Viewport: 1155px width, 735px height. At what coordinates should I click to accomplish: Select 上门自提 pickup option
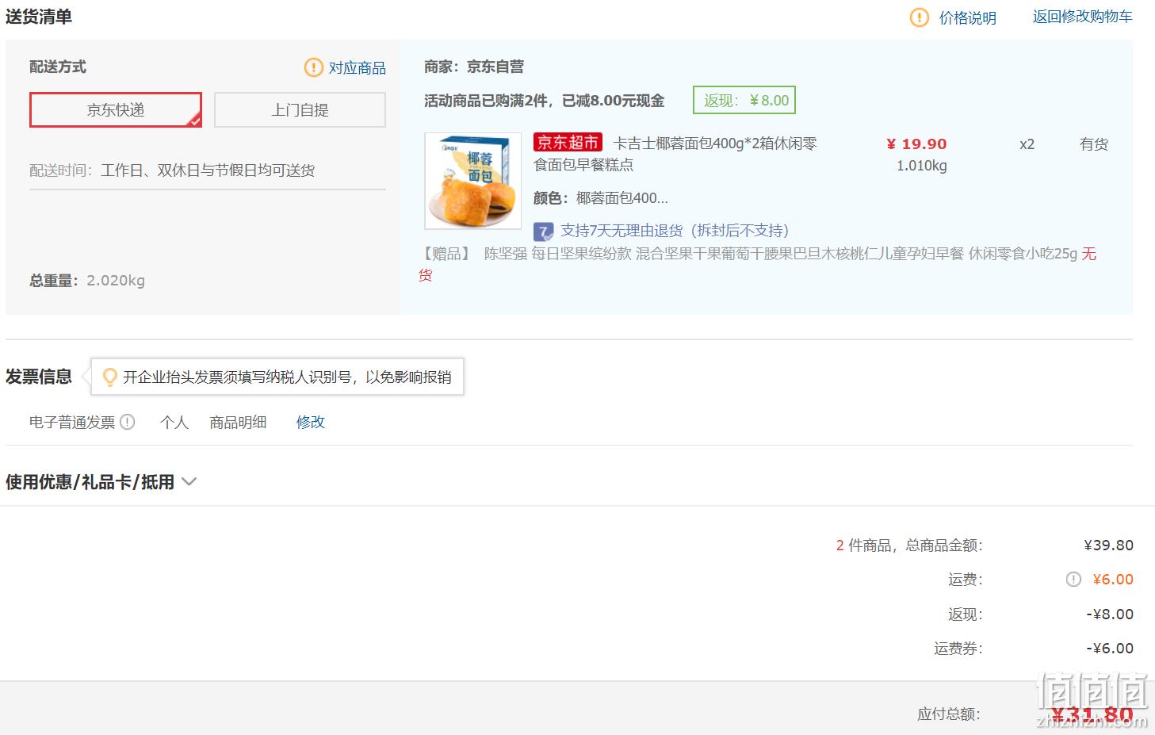tap(300, 109)
